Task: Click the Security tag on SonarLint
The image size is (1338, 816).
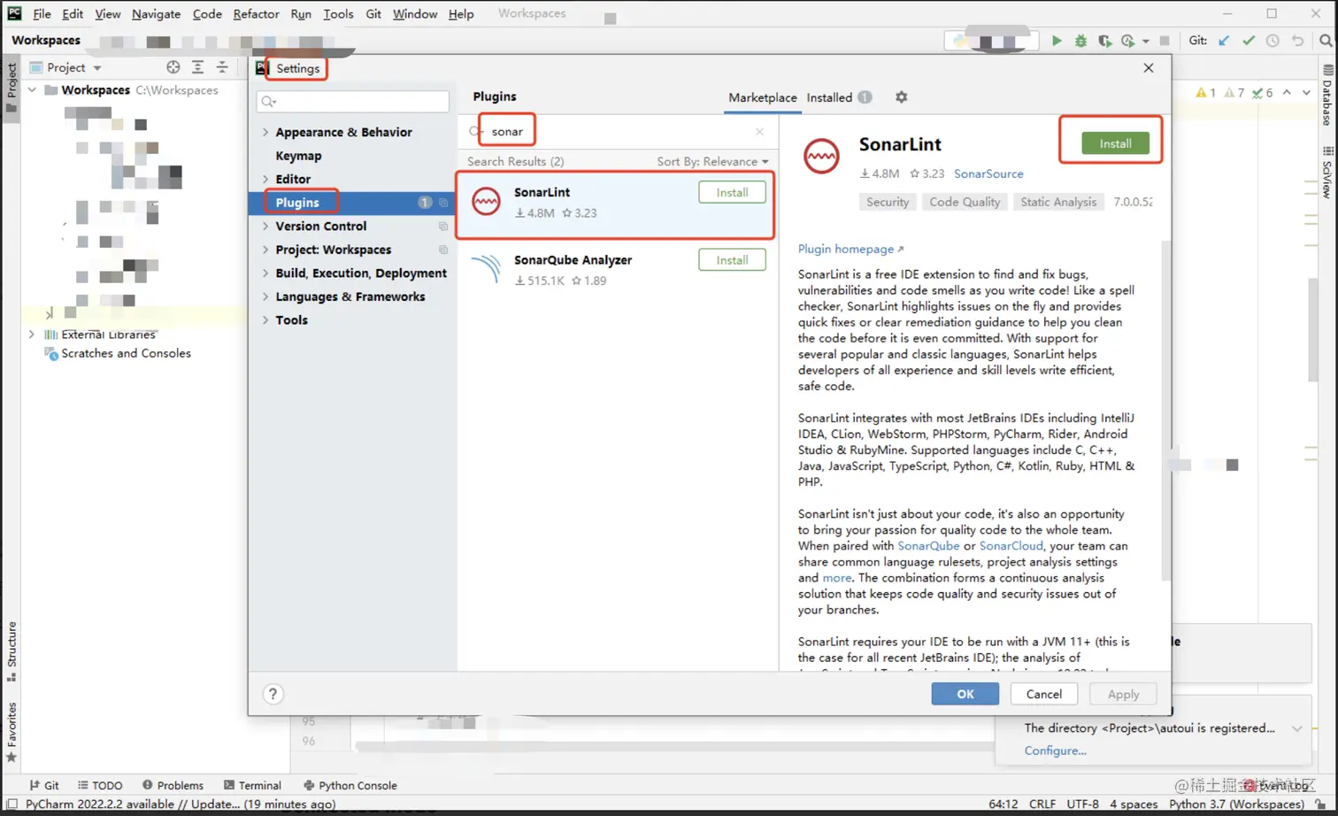Action: tap(888, 202)
